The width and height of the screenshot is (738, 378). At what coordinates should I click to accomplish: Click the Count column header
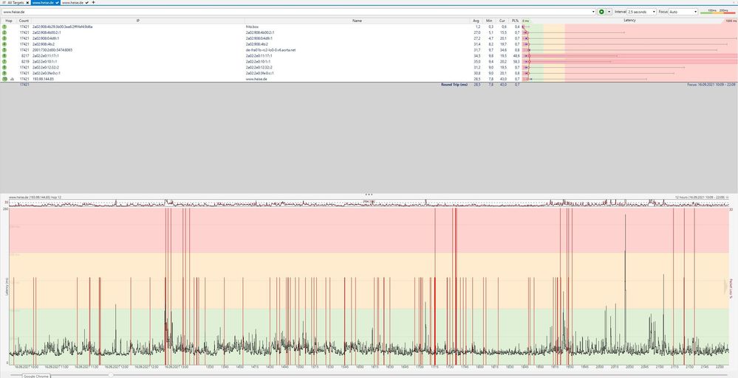click(x=24, y=21)
